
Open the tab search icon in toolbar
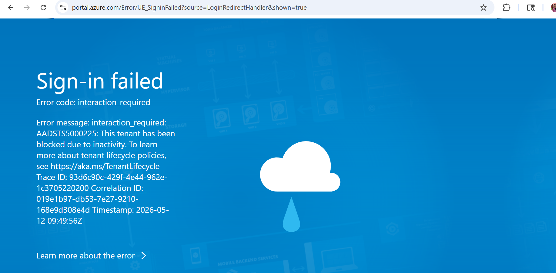click(531, 8)
